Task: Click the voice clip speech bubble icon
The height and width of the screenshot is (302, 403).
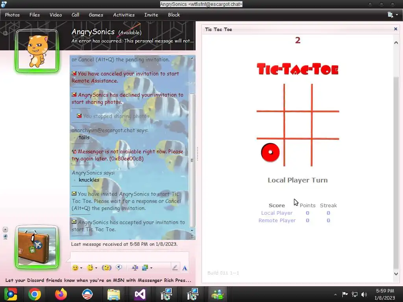Action: click(x=119, y=267)
